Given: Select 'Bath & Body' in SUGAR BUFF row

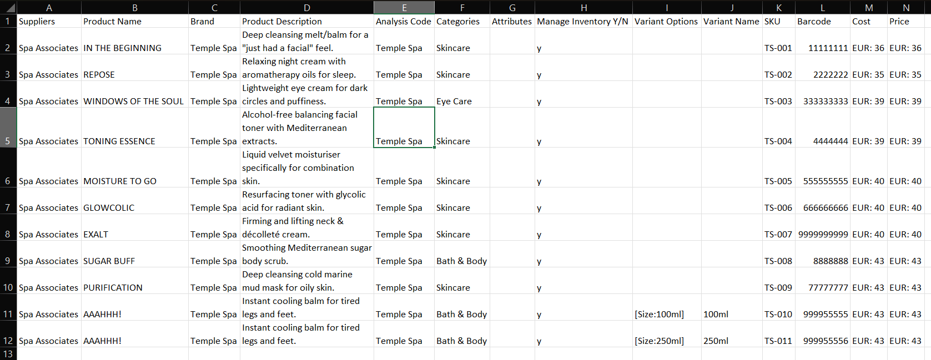Looking at the screenshot, I should 462,254.
